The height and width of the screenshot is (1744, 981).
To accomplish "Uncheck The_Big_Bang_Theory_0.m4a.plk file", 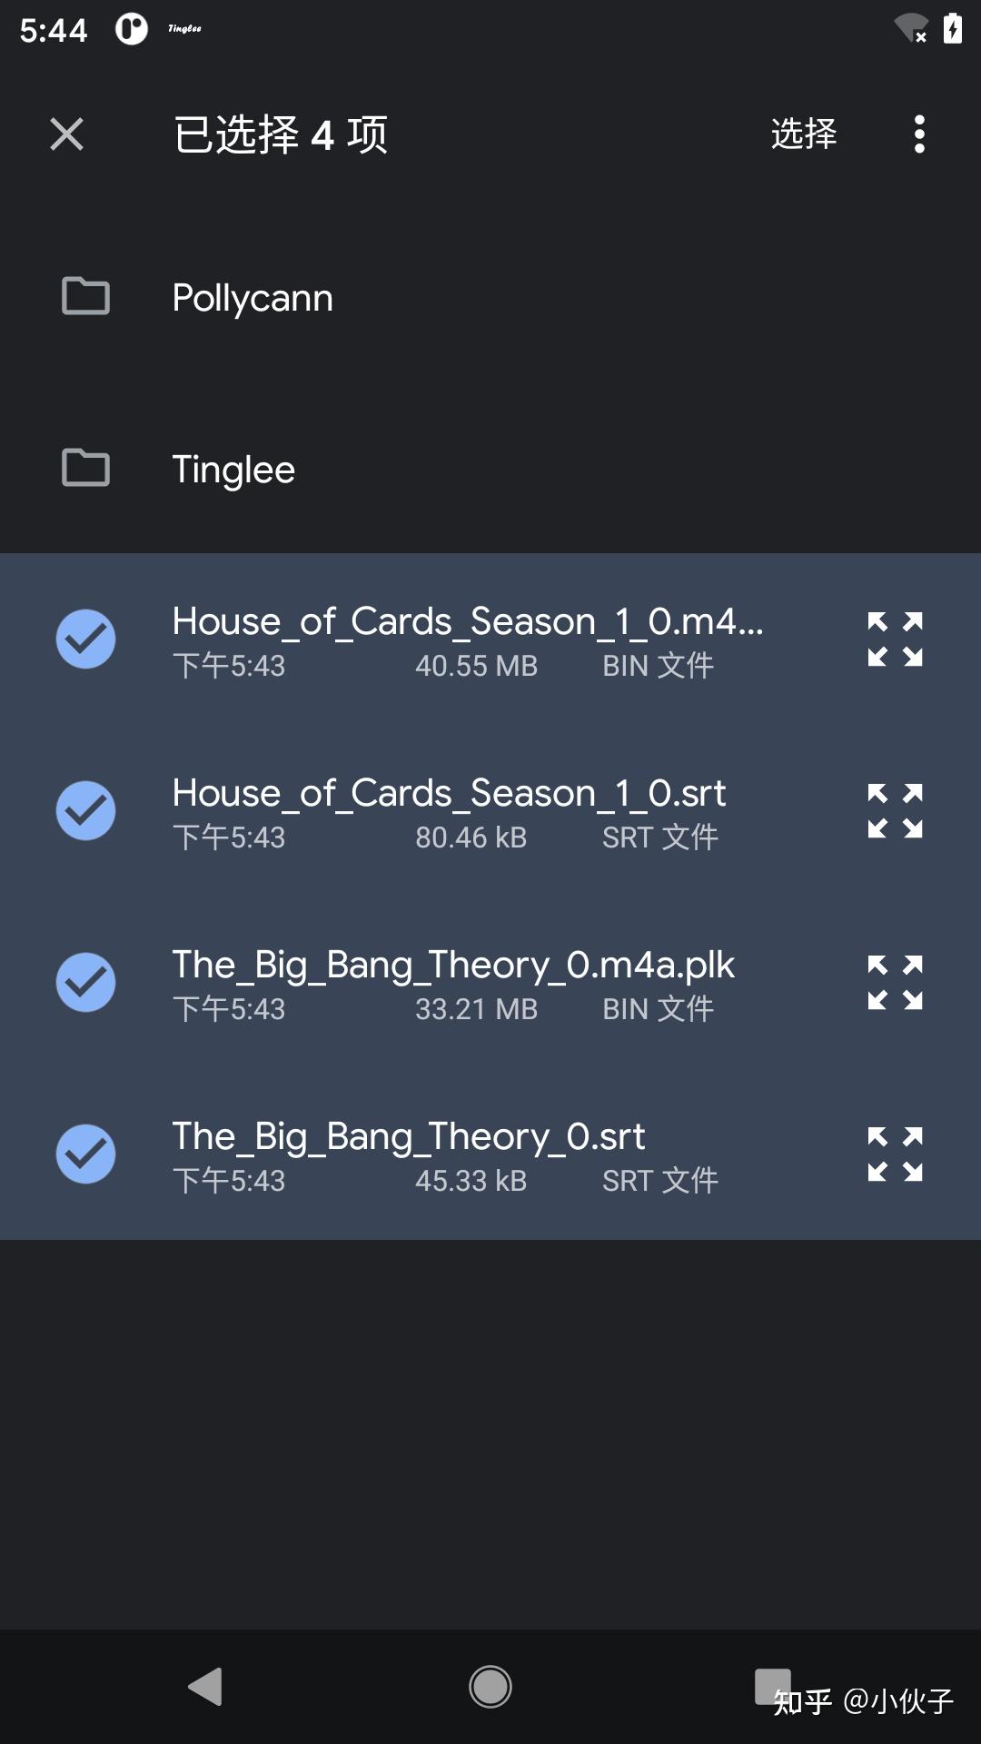I will coord(85,982).
